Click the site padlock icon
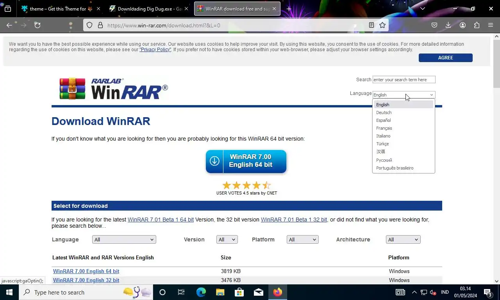Image resolution: width=500 pixels, height=300 pixels. click(100, 25)
